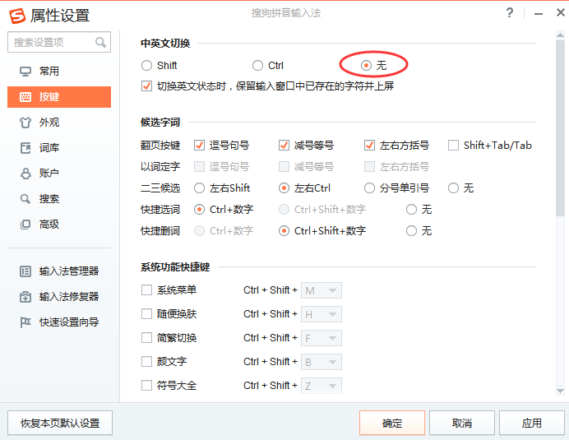Click the shirt icon beside 外观
The height and width of the screenshot is (440, 569).
click(25, 123)
